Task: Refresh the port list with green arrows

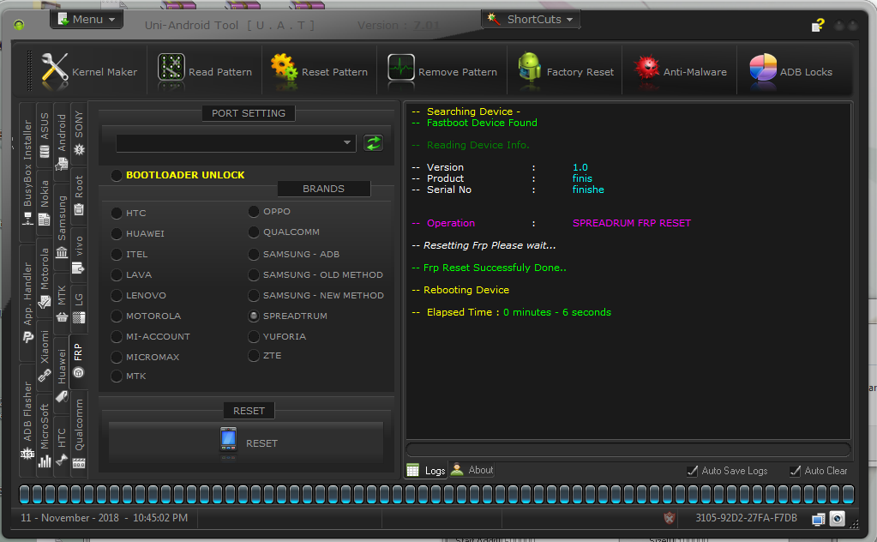Action: click(373, 143)
